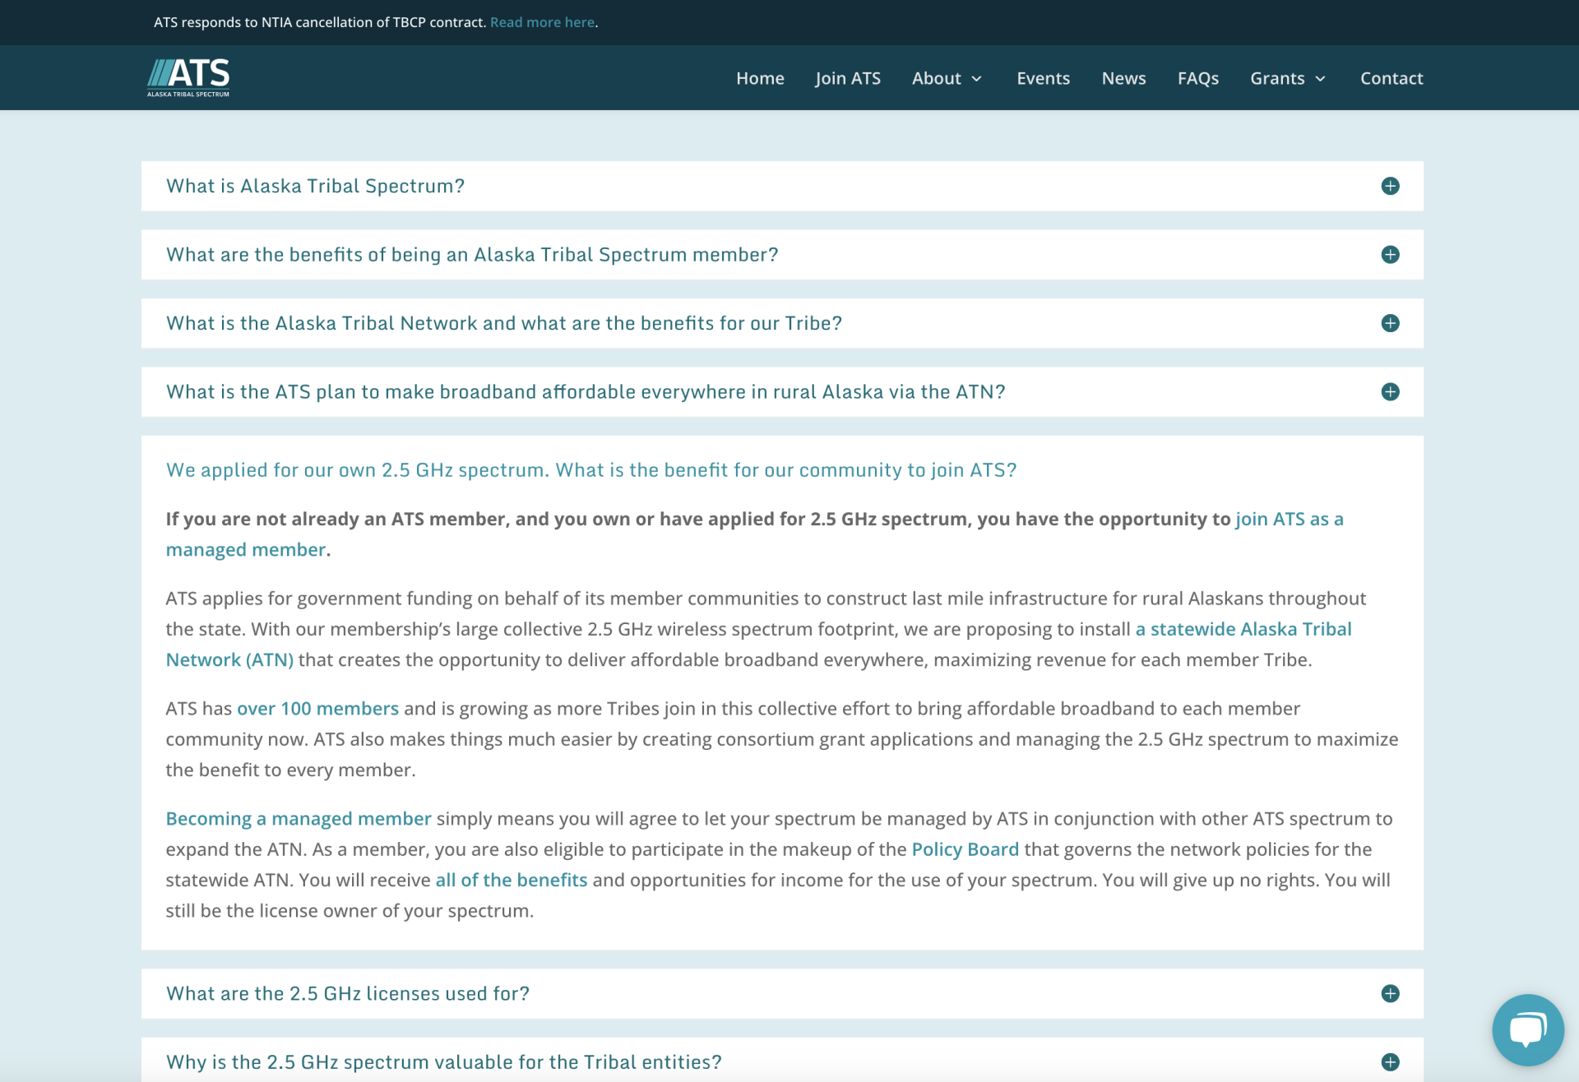
Task: Click plus icon for 2.5 GHz licenses question
Action: tap(1390, 993)
